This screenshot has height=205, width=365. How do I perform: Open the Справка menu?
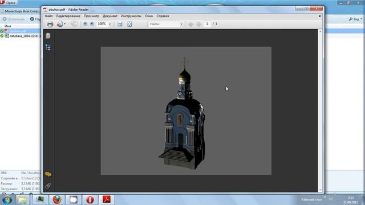163,16
